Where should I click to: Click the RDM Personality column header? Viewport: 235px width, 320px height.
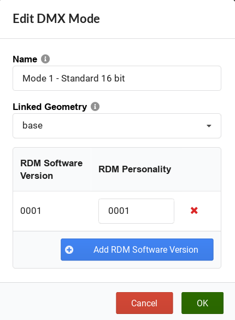(x=135, y=169)
